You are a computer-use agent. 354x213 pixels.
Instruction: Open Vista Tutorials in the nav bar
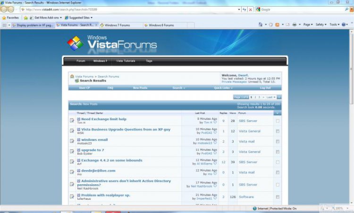[x=126, y=61]
